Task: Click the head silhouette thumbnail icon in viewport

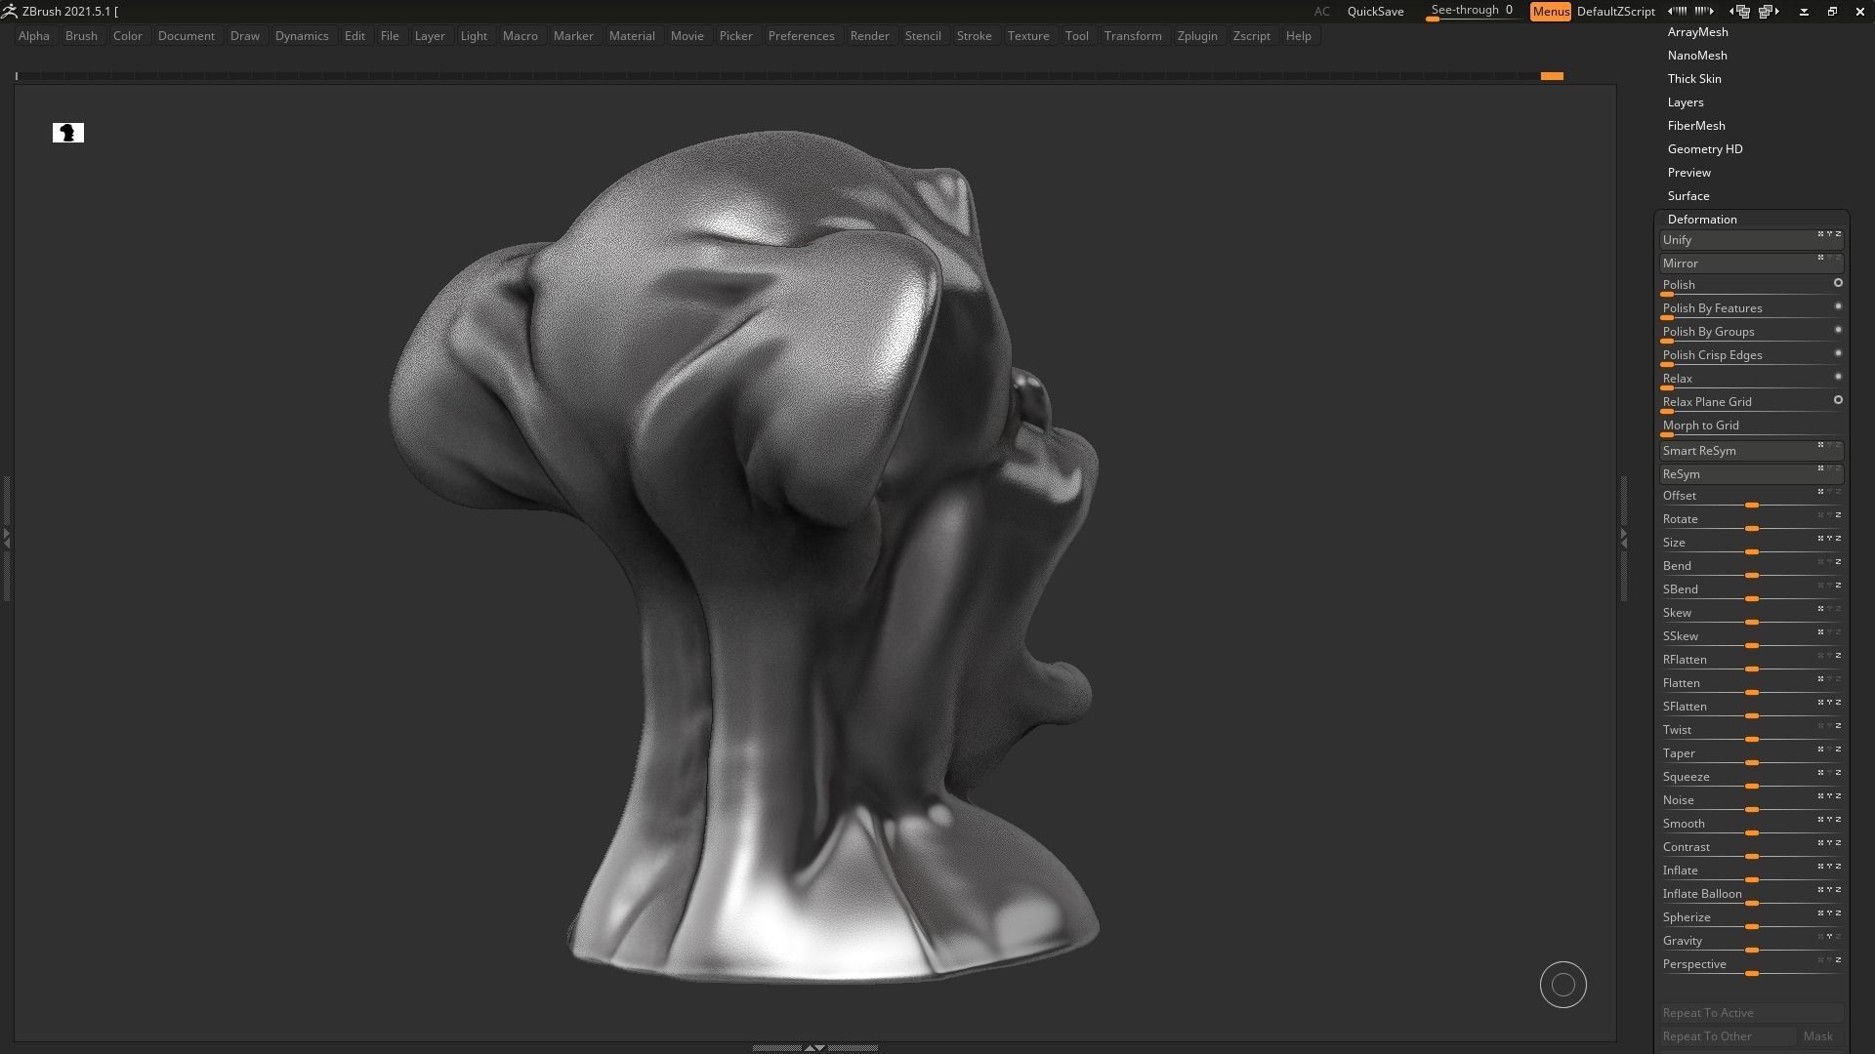Action: pos(68,133)
